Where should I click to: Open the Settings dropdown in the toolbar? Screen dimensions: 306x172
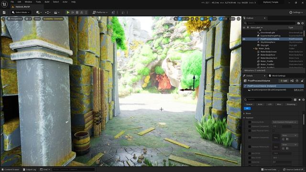pos(296,12)
